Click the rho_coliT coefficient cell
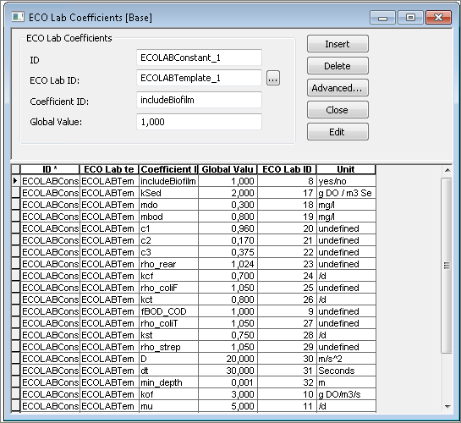This screenshot has height=423, width=461. (x=168, y=323)
